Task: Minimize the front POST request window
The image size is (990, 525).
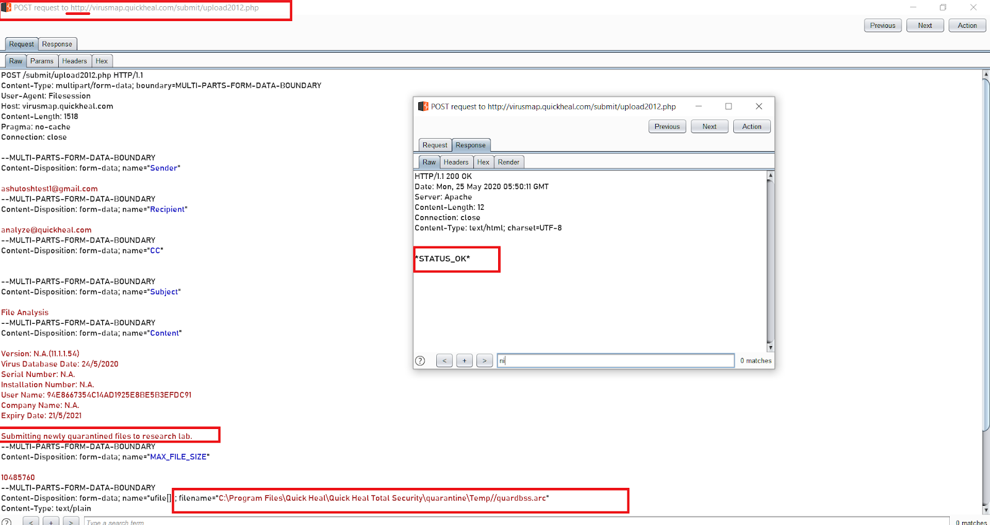Action: [699, 106]
